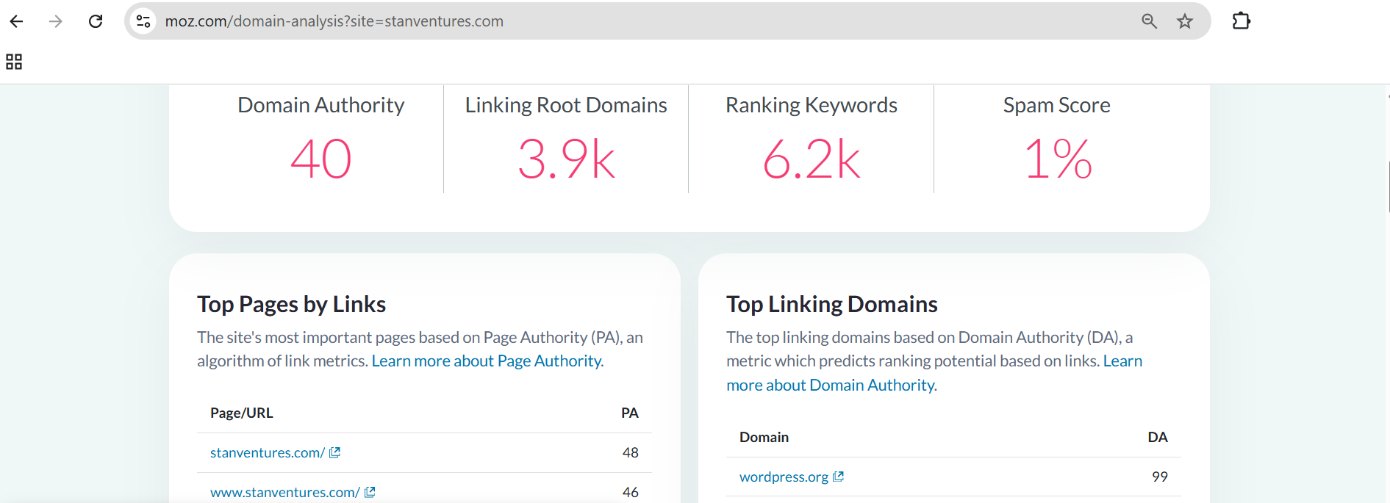Screen dimensions: 1390x503
Task: Open the apps grid icon in bookmarks bar
Action: [14, 62]
